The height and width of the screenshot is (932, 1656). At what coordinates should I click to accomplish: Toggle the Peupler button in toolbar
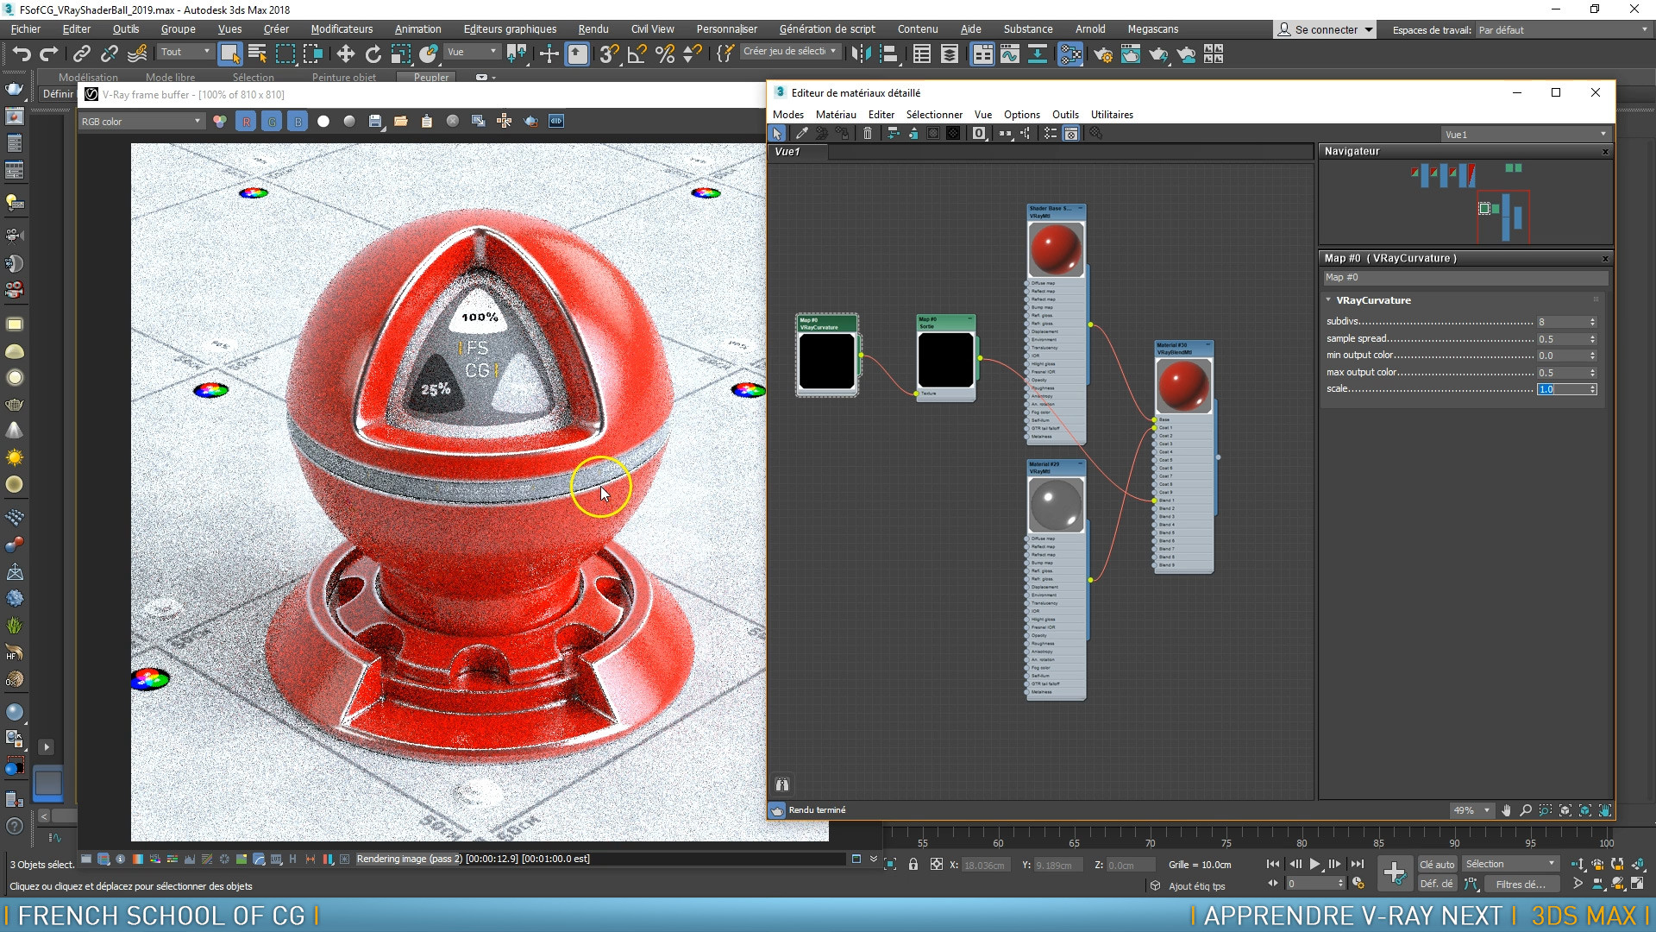[x=430, y=76]
